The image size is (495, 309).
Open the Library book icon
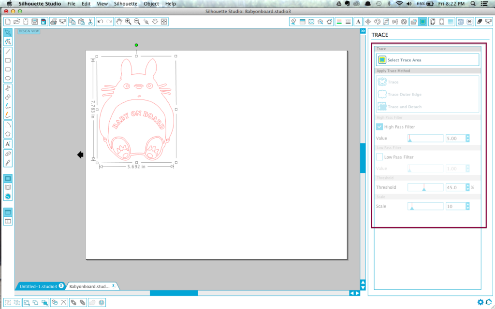(8, 187)
